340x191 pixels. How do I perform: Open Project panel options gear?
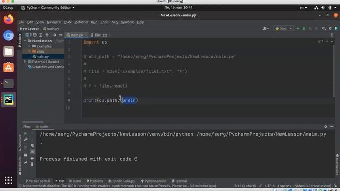coord(55,35)
